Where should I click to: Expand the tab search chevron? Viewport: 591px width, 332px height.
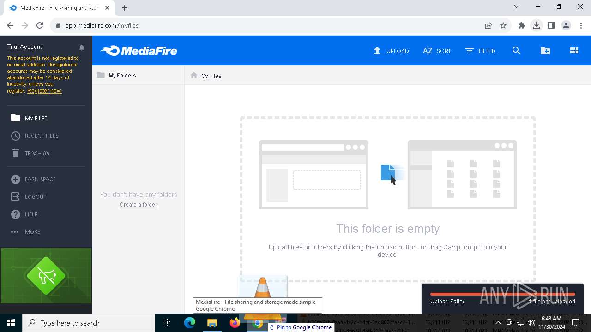pyautogui.click(x=517, y=7)
